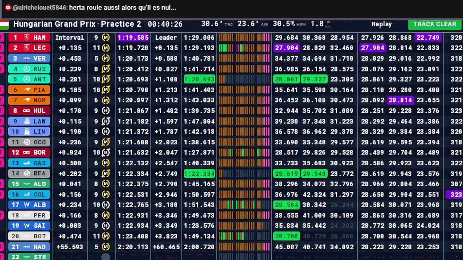Click the Hungarian Grand Prix Practice 2 title
This screenshot has width=463, height=260.
tap(77, 24)
